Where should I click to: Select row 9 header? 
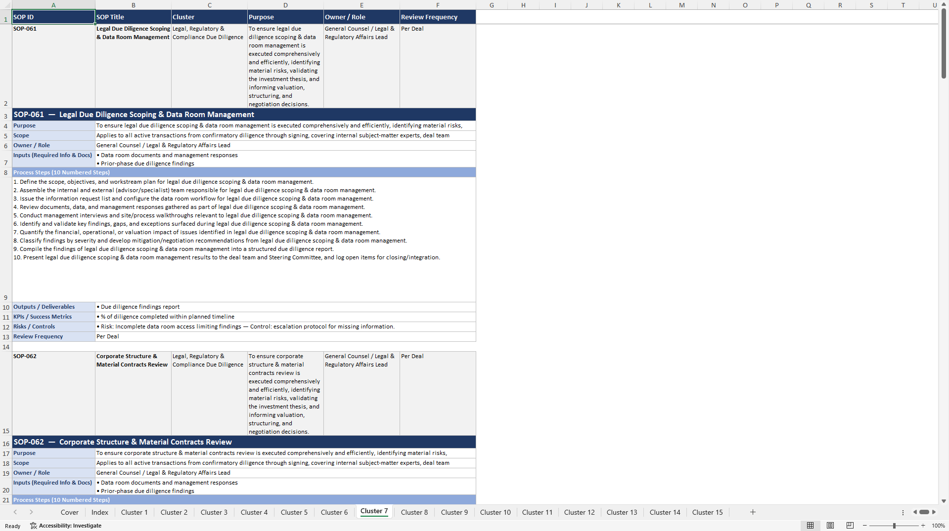point(6,240)
